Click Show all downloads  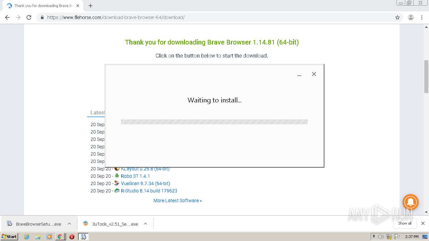pyautogui.click(x=405, y=223)
